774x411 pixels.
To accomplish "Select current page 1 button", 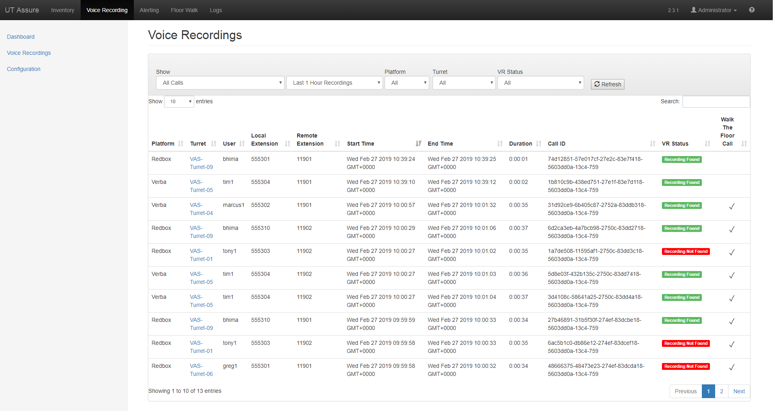I will 708,391.
